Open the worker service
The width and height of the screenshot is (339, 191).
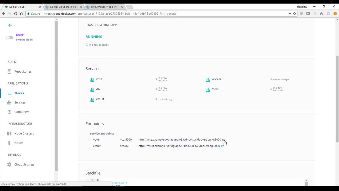point(216,79)
